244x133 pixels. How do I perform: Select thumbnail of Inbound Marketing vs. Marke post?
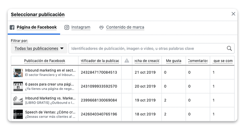[18, 100]
